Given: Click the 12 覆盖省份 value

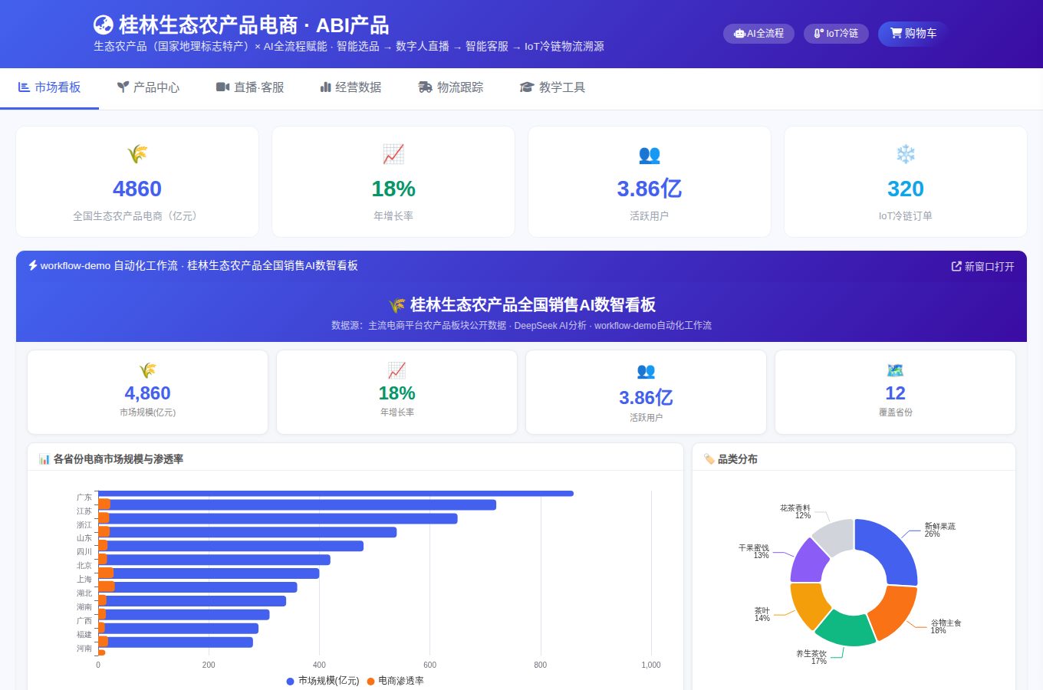Looking at the screenshot, I should point(895,393).
